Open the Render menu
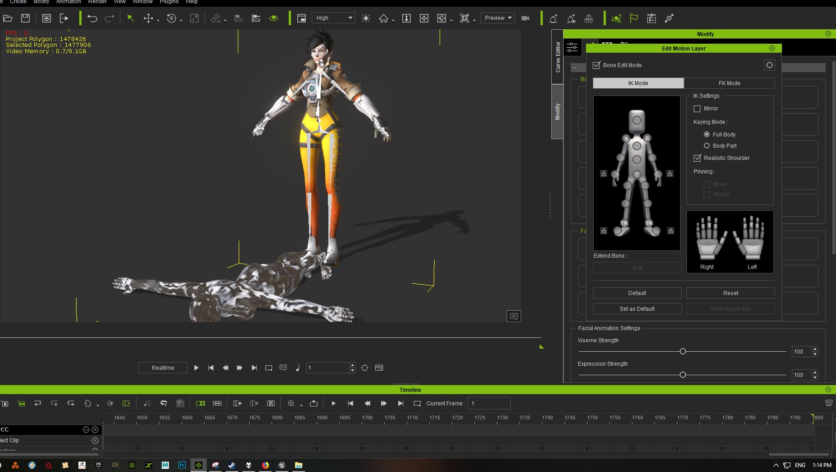The height and width of the screenshot is (472, 836). (98, 2)
